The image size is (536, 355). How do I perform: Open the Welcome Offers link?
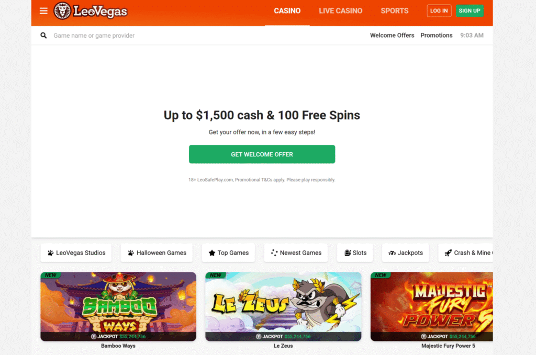pyautogui.click(x=392, y=36)
